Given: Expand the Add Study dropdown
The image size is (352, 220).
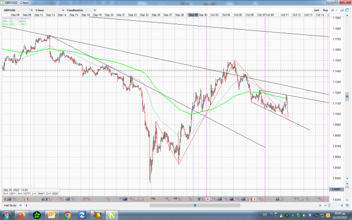Looking at the screenshot, I should point(12,205).
